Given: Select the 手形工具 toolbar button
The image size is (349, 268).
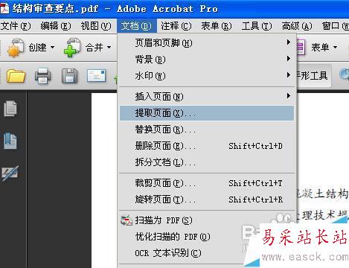Looking at the screenshot, I should 313,76.
